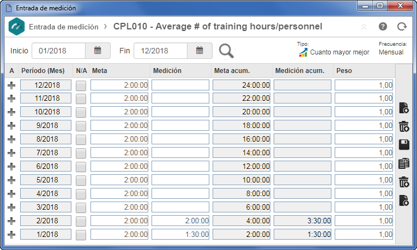Click the period cell 4/2018
The width and height of the screenshot is (417, 250).
pos(46,193)
